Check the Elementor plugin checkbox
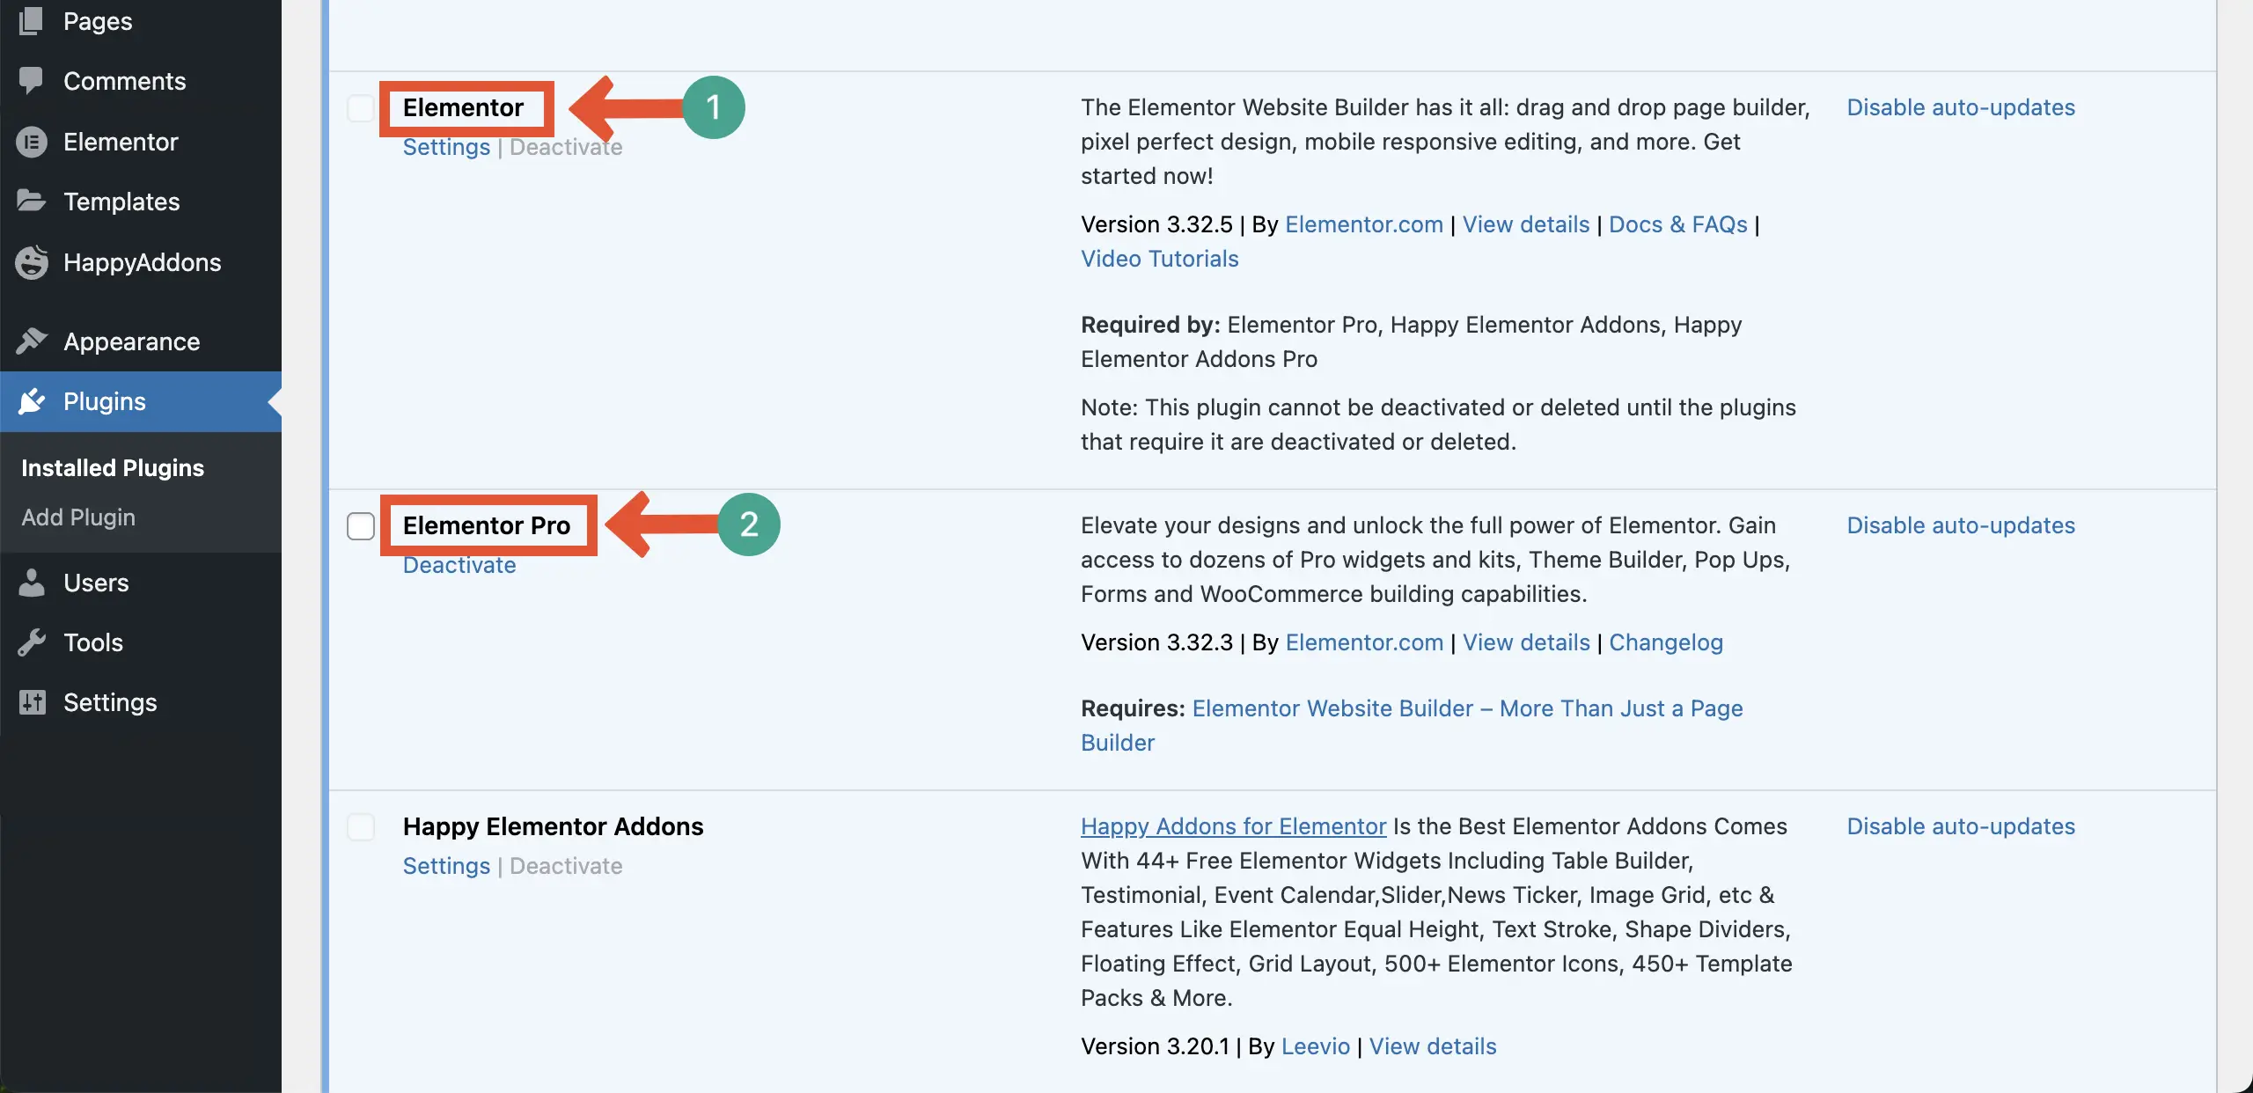Viewport: 2253px width, 1093px height. click(x=361, y=108)
